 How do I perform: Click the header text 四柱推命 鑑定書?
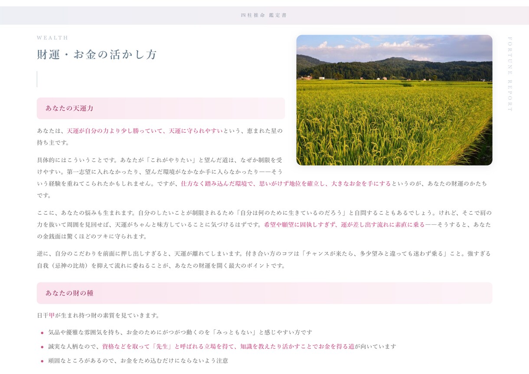click(x=264, y=15)
